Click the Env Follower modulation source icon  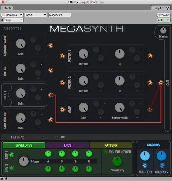point(105,152)
